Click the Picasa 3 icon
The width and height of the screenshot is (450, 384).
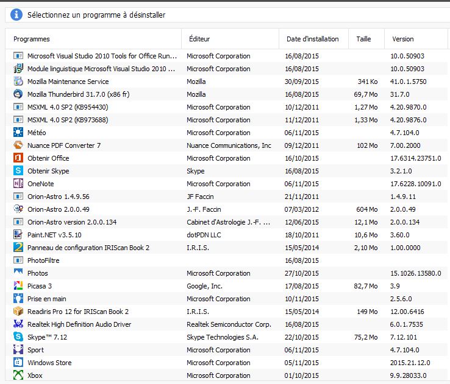(x=18, y=285)
